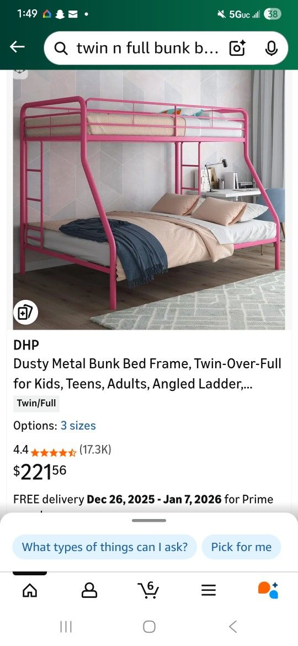Screen dimensions: 298x646
Task: Tap the back arrow beside search bar
Action: (17, 47)
